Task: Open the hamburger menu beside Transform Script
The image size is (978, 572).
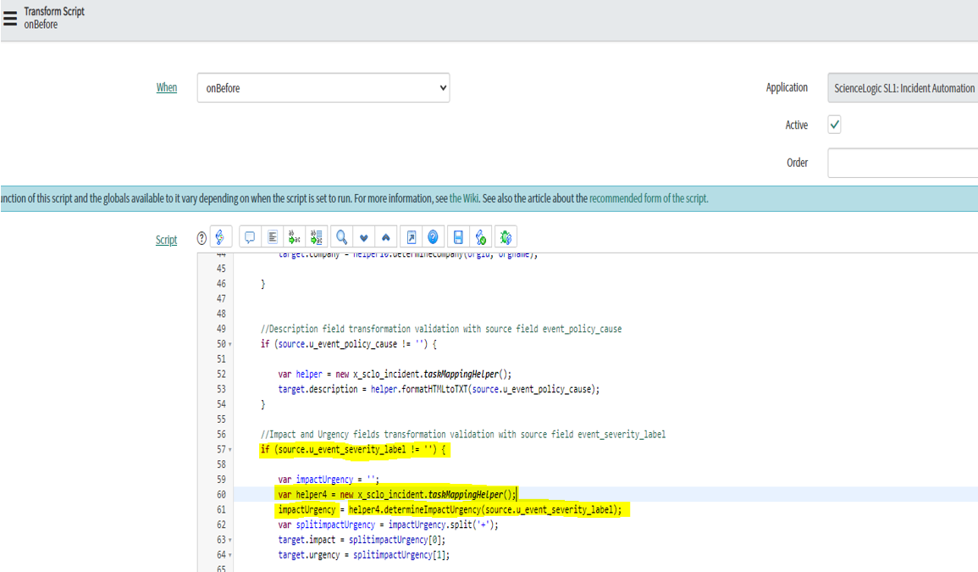Action: 9,18
